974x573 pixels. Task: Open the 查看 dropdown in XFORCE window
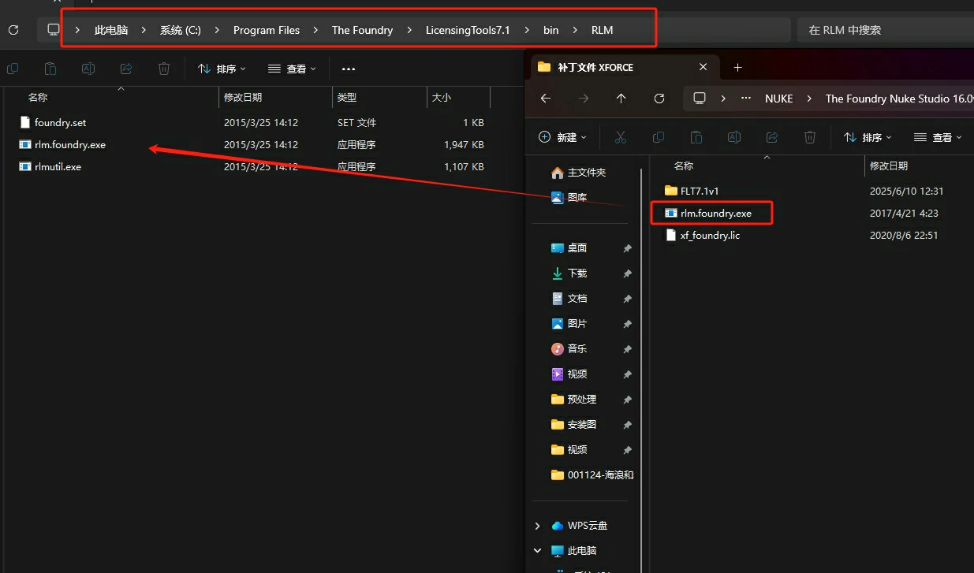(938, 137)
